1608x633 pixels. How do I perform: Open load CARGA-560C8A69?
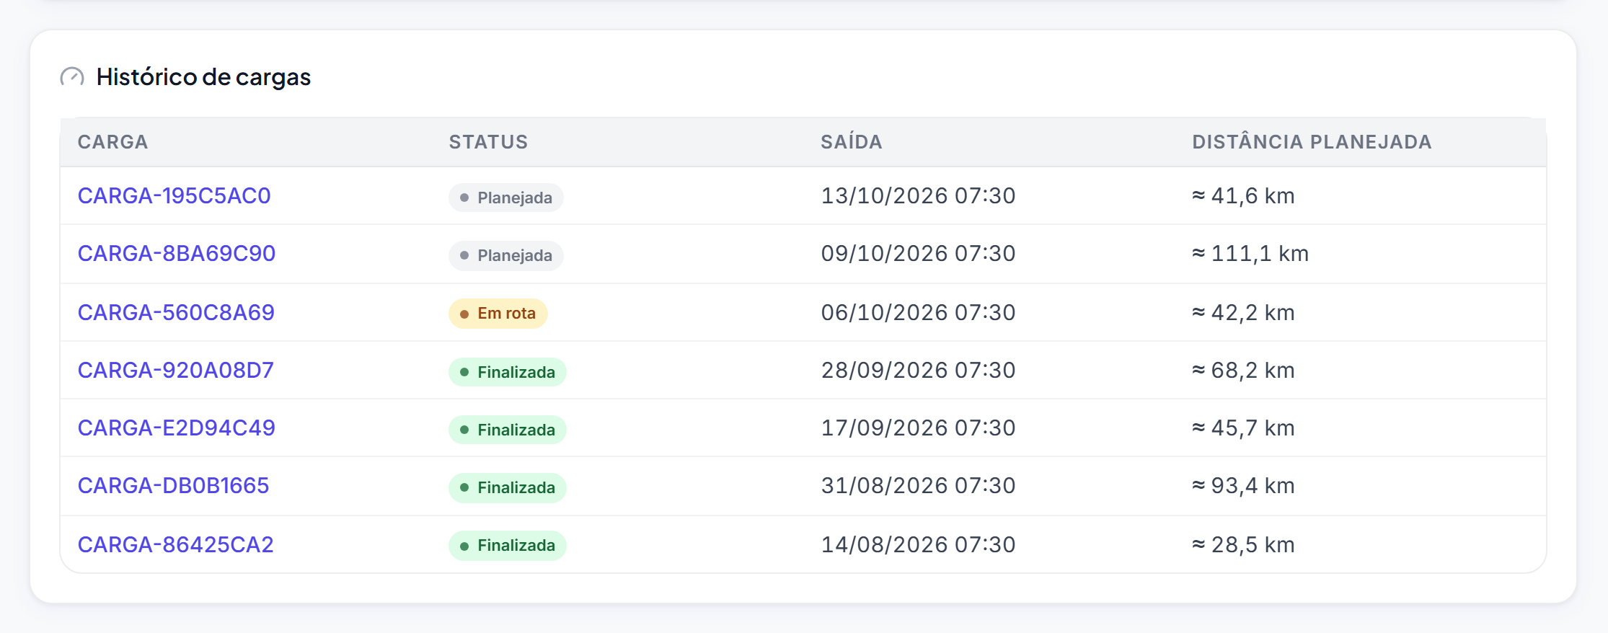click(176, 313)
